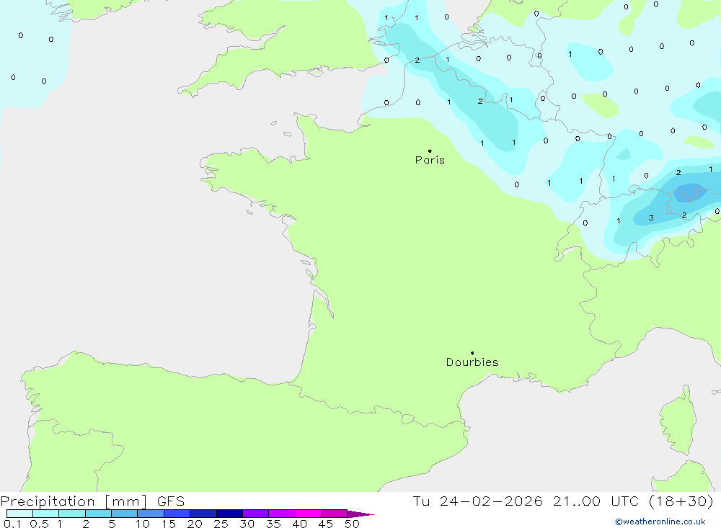Click the legend scale label 35

[x=273, y=524]
